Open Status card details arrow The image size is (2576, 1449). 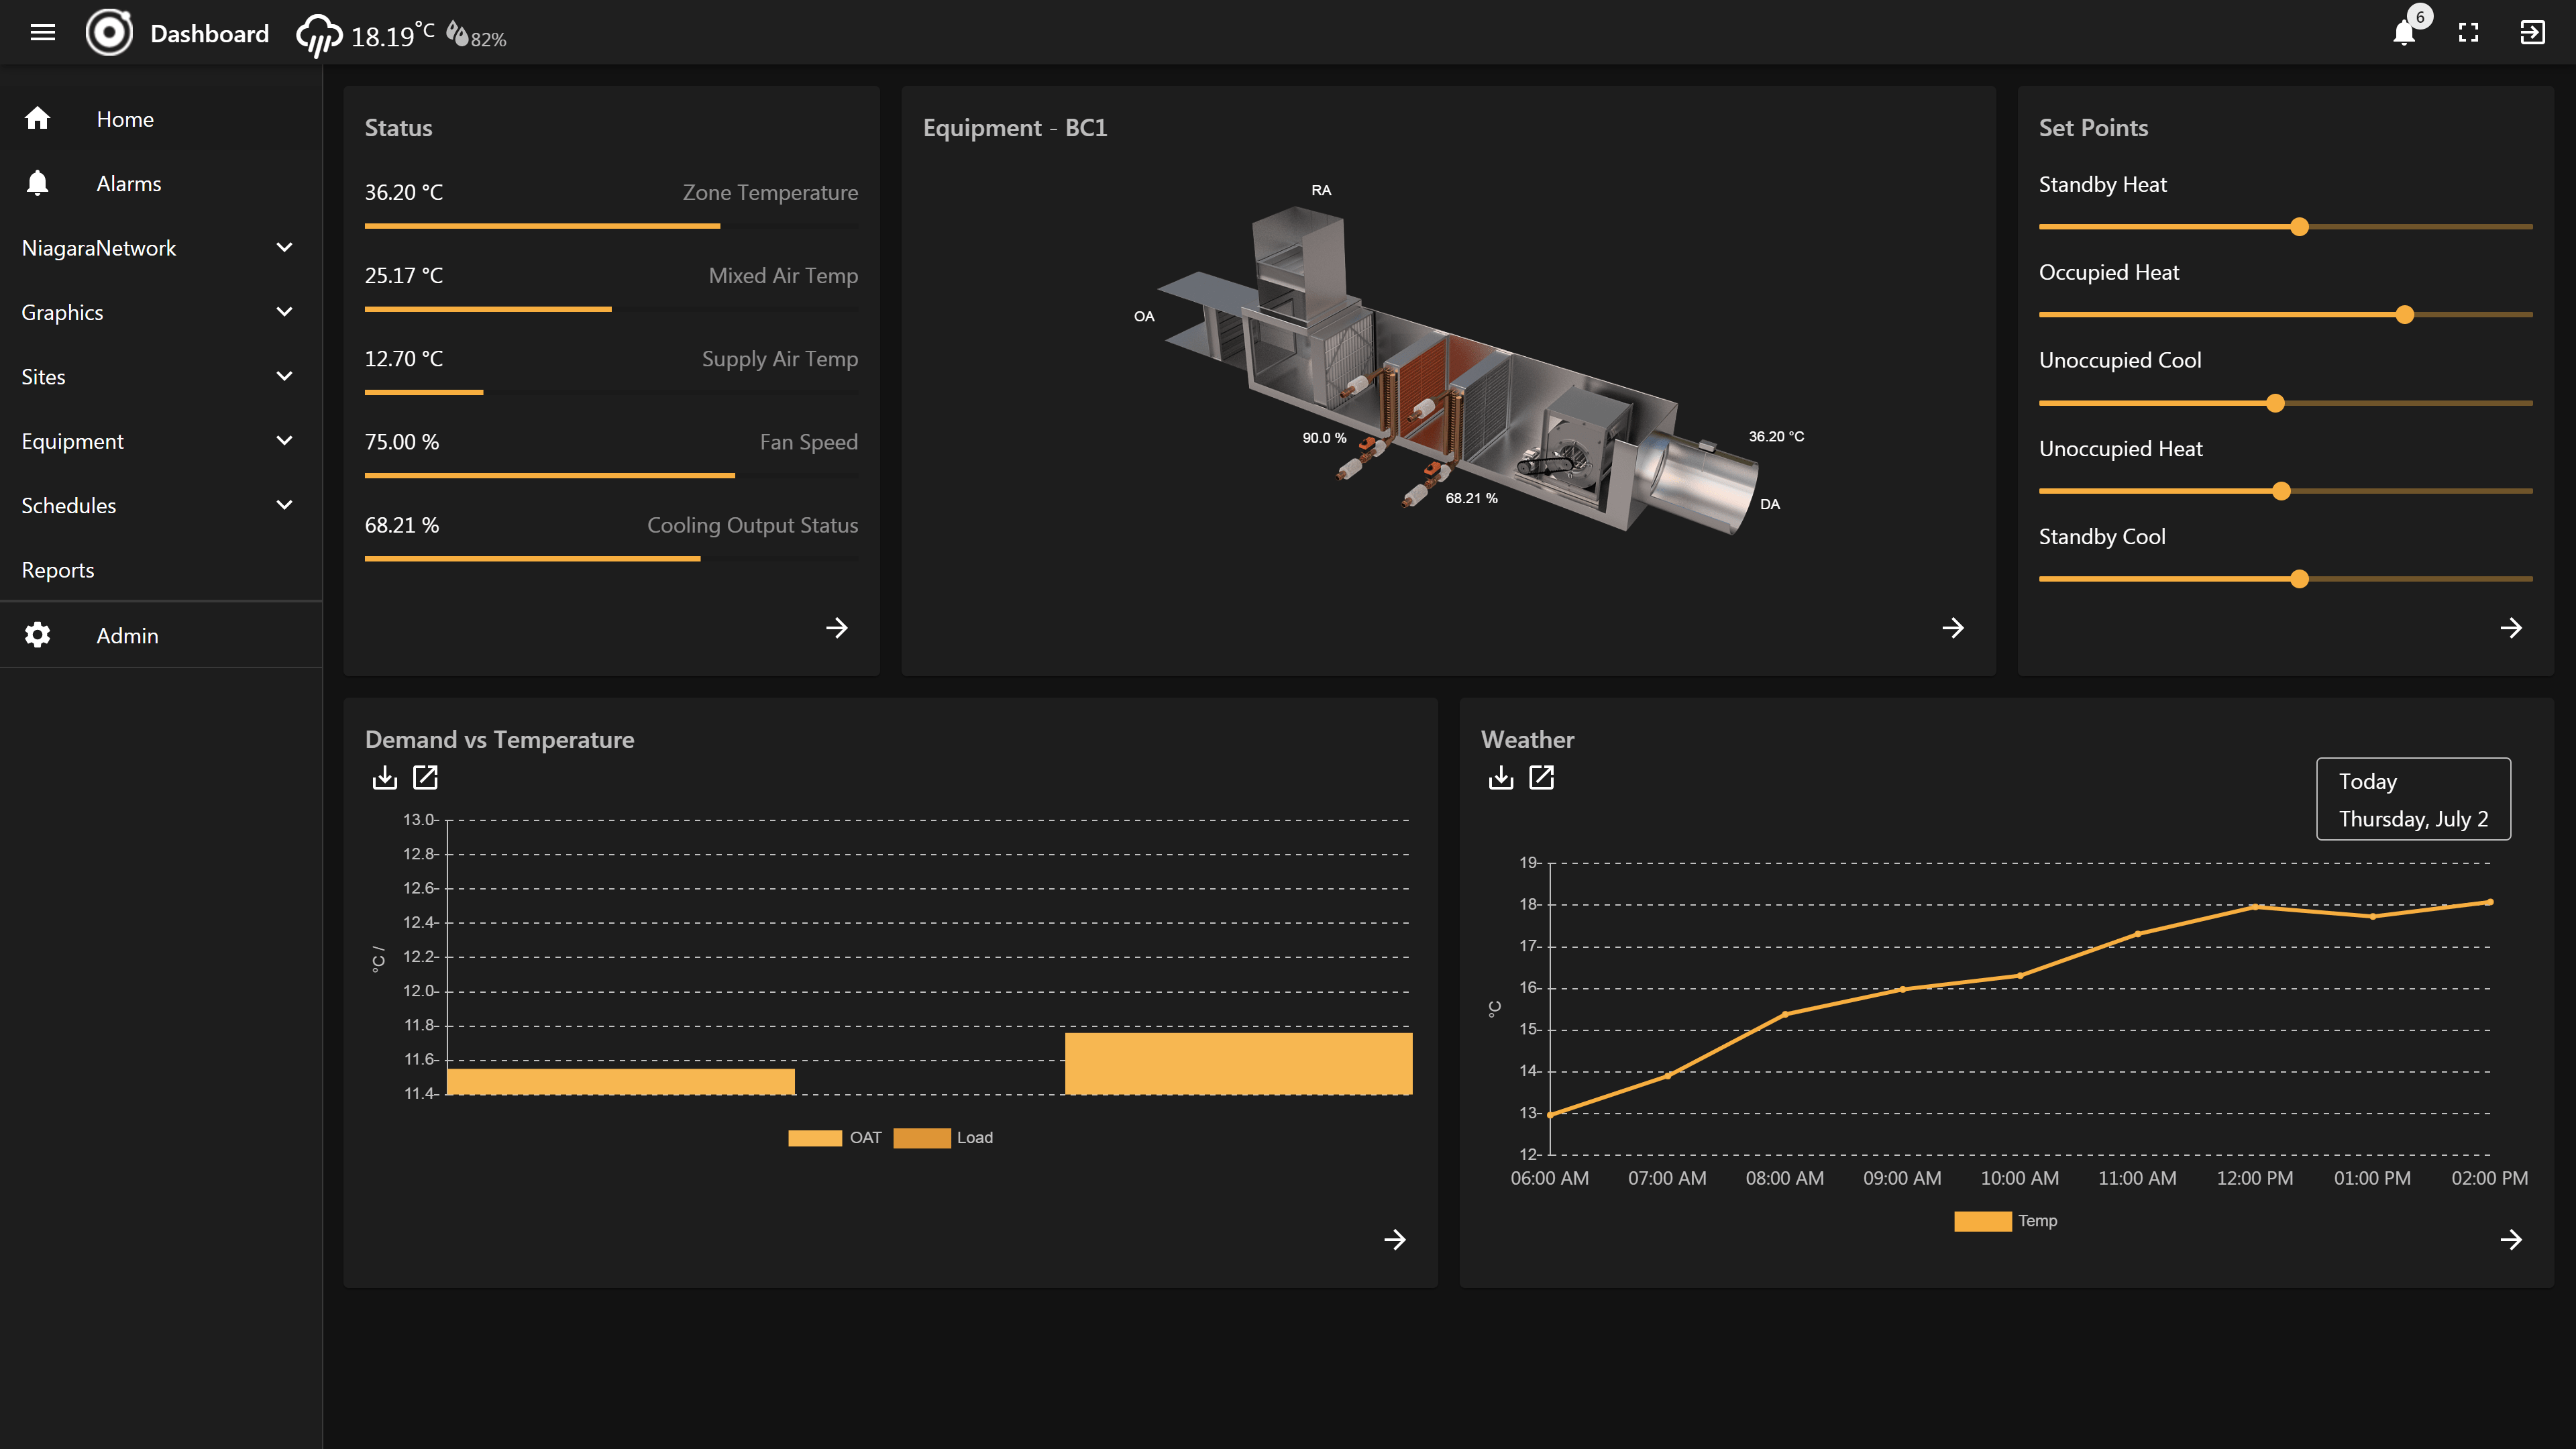[x=837, y=628]
